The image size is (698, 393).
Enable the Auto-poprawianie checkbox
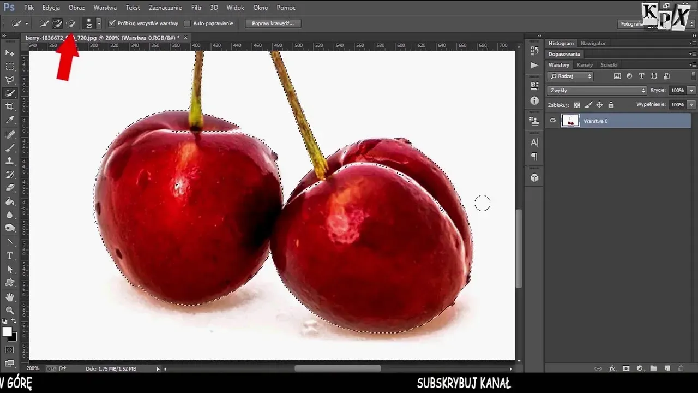pyautogui.click(x=187, y=23)
